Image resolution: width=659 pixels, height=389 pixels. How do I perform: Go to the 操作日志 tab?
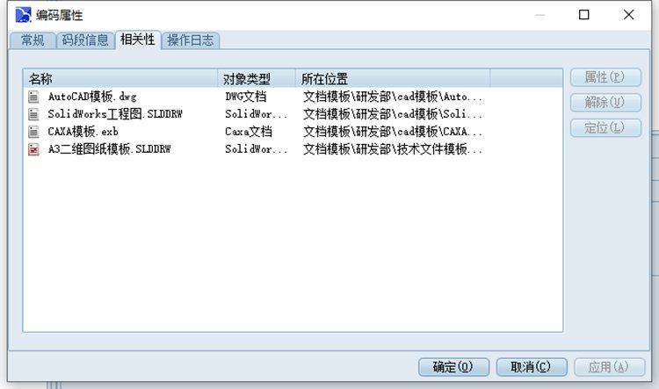191,40
